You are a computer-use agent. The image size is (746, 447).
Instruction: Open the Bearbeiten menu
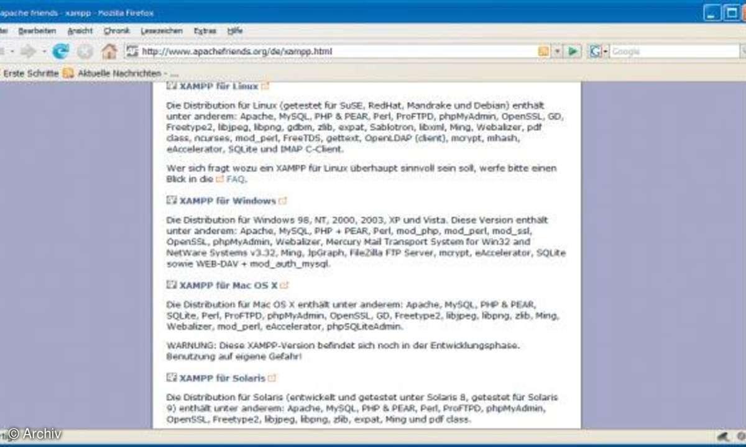coord(37,30)
